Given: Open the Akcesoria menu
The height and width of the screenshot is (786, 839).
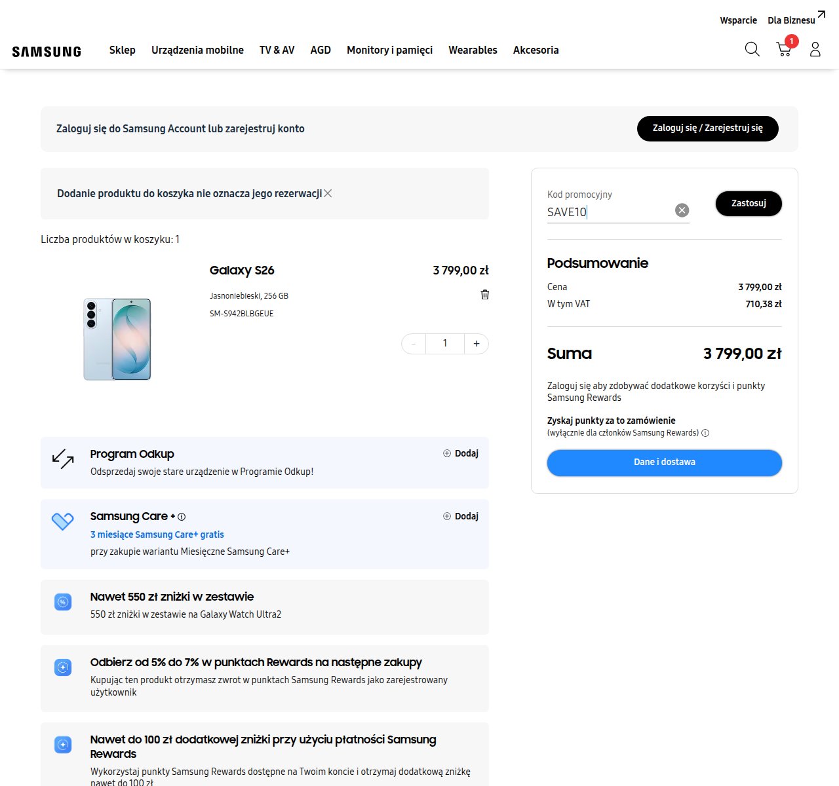Looking at the screenshot, I should [x=536, y=50].
